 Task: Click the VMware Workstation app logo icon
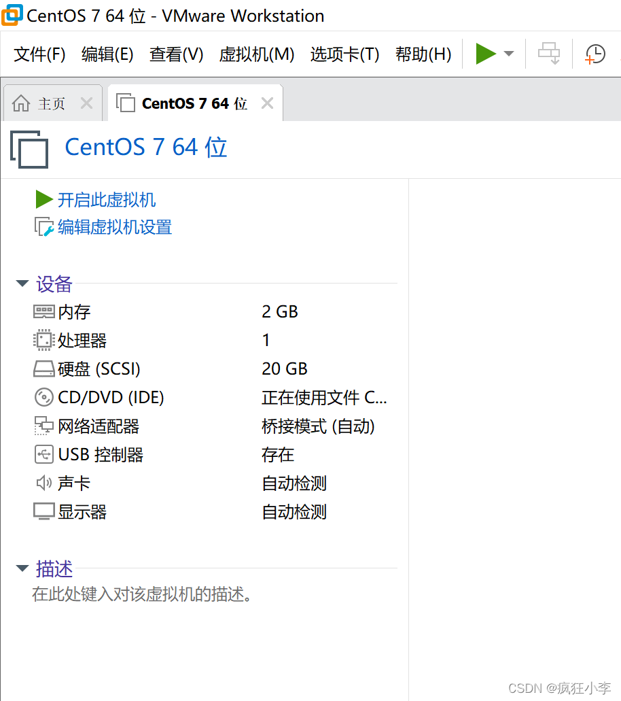click(x=12, y=15)
